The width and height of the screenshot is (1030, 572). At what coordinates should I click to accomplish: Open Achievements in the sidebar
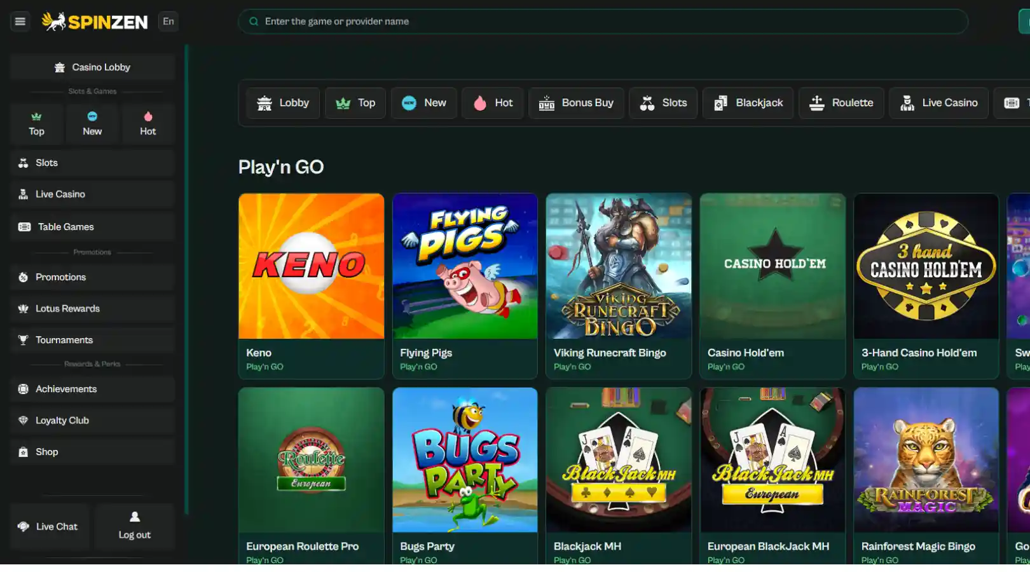click(92, 389)
